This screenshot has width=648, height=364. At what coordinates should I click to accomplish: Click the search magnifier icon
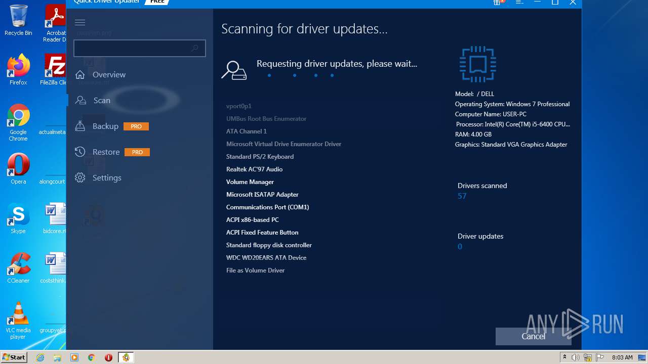coord(194,48)
